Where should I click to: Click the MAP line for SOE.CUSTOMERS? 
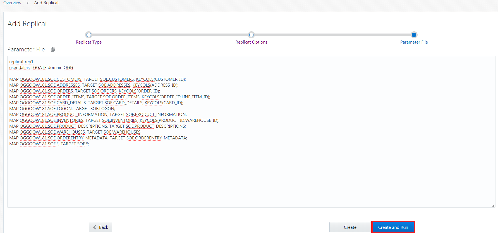(97, 79)
